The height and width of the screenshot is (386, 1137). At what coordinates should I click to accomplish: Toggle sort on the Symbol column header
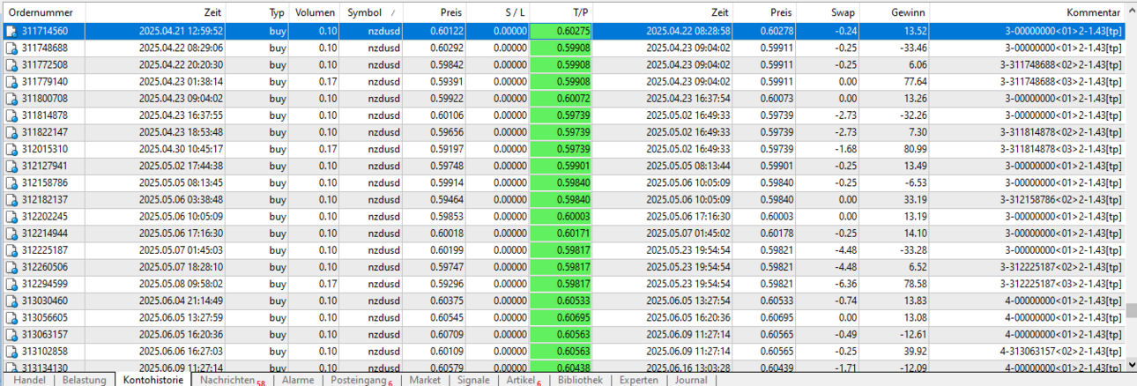tap(372, 13)
